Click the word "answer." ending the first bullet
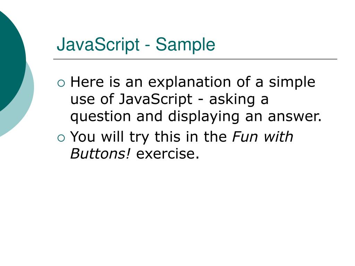The width and height of the screenshot is (355, 266). point(295,117)
